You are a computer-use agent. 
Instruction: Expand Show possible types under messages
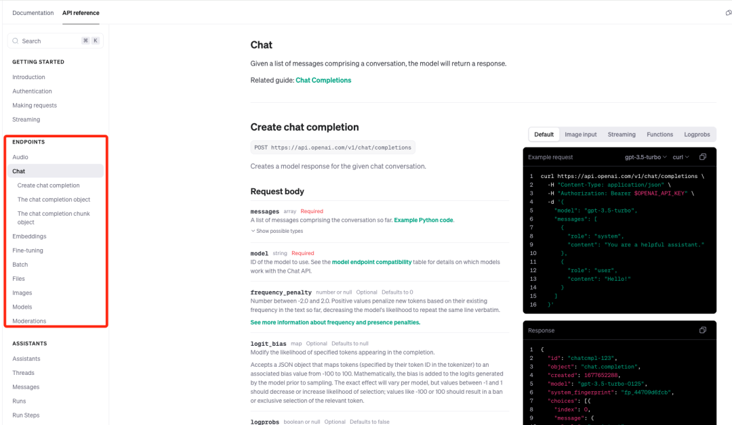[277, 231]
